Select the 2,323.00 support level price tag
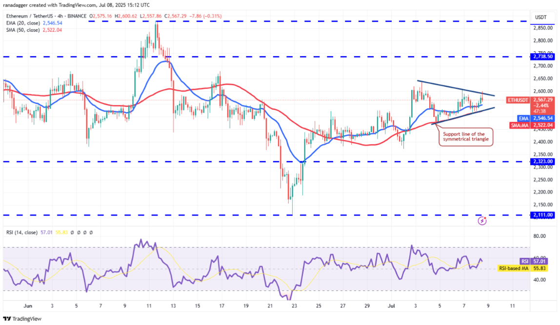 point(542,161)
